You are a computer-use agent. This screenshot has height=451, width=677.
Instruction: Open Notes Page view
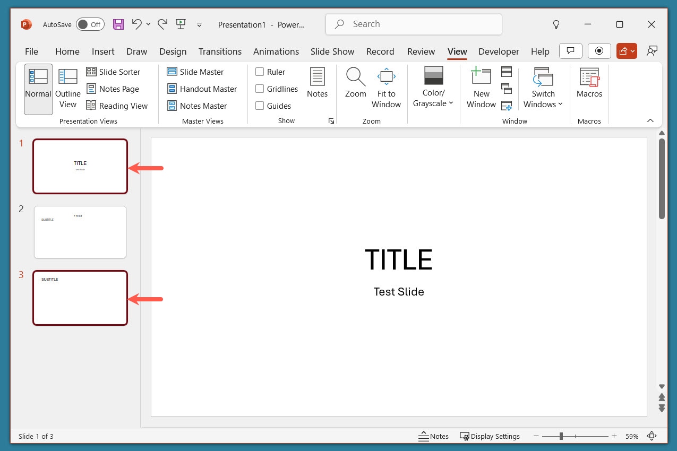pos(113,89)
